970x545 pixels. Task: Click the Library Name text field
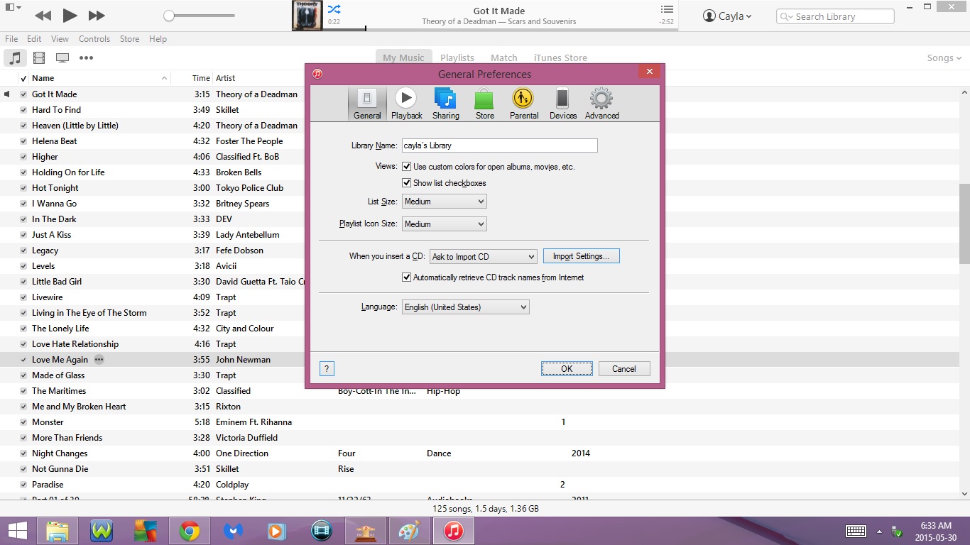tap(500, 145)
